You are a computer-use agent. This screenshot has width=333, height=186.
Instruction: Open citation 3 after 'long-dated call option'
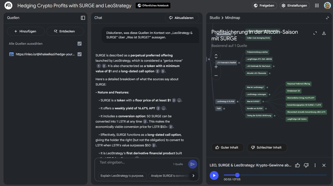[163, 71]
